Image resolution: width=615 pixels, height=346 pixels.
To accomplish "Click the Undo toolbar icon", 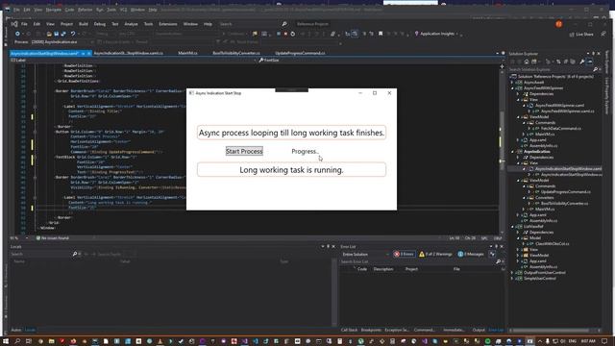I will (x=73, y=34).
